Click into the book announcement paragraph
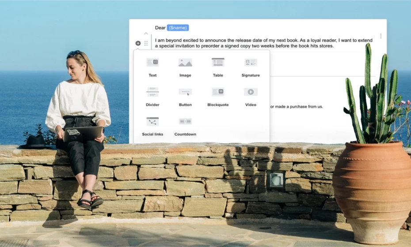Screen dimensions: 411x247 click(263, 43)
